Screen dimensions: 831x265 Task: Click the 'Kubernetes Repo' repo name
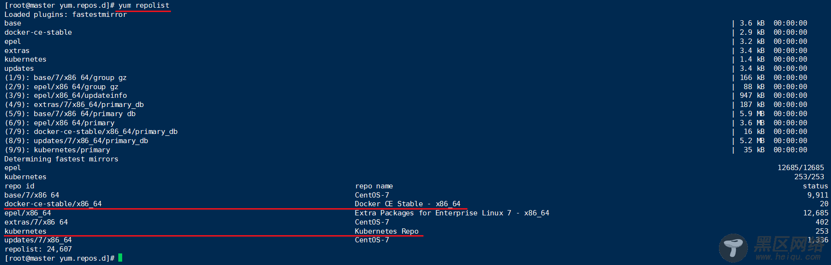pyautogui.click(x=386, y=231)
